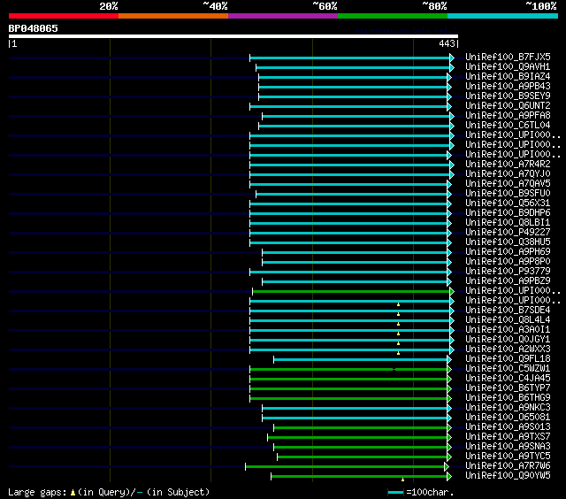The width and height of the screenshot is (566, 499).
Task: Open the UniRef100_C5WZW1 hit label
Action: [x=508, y=368]
